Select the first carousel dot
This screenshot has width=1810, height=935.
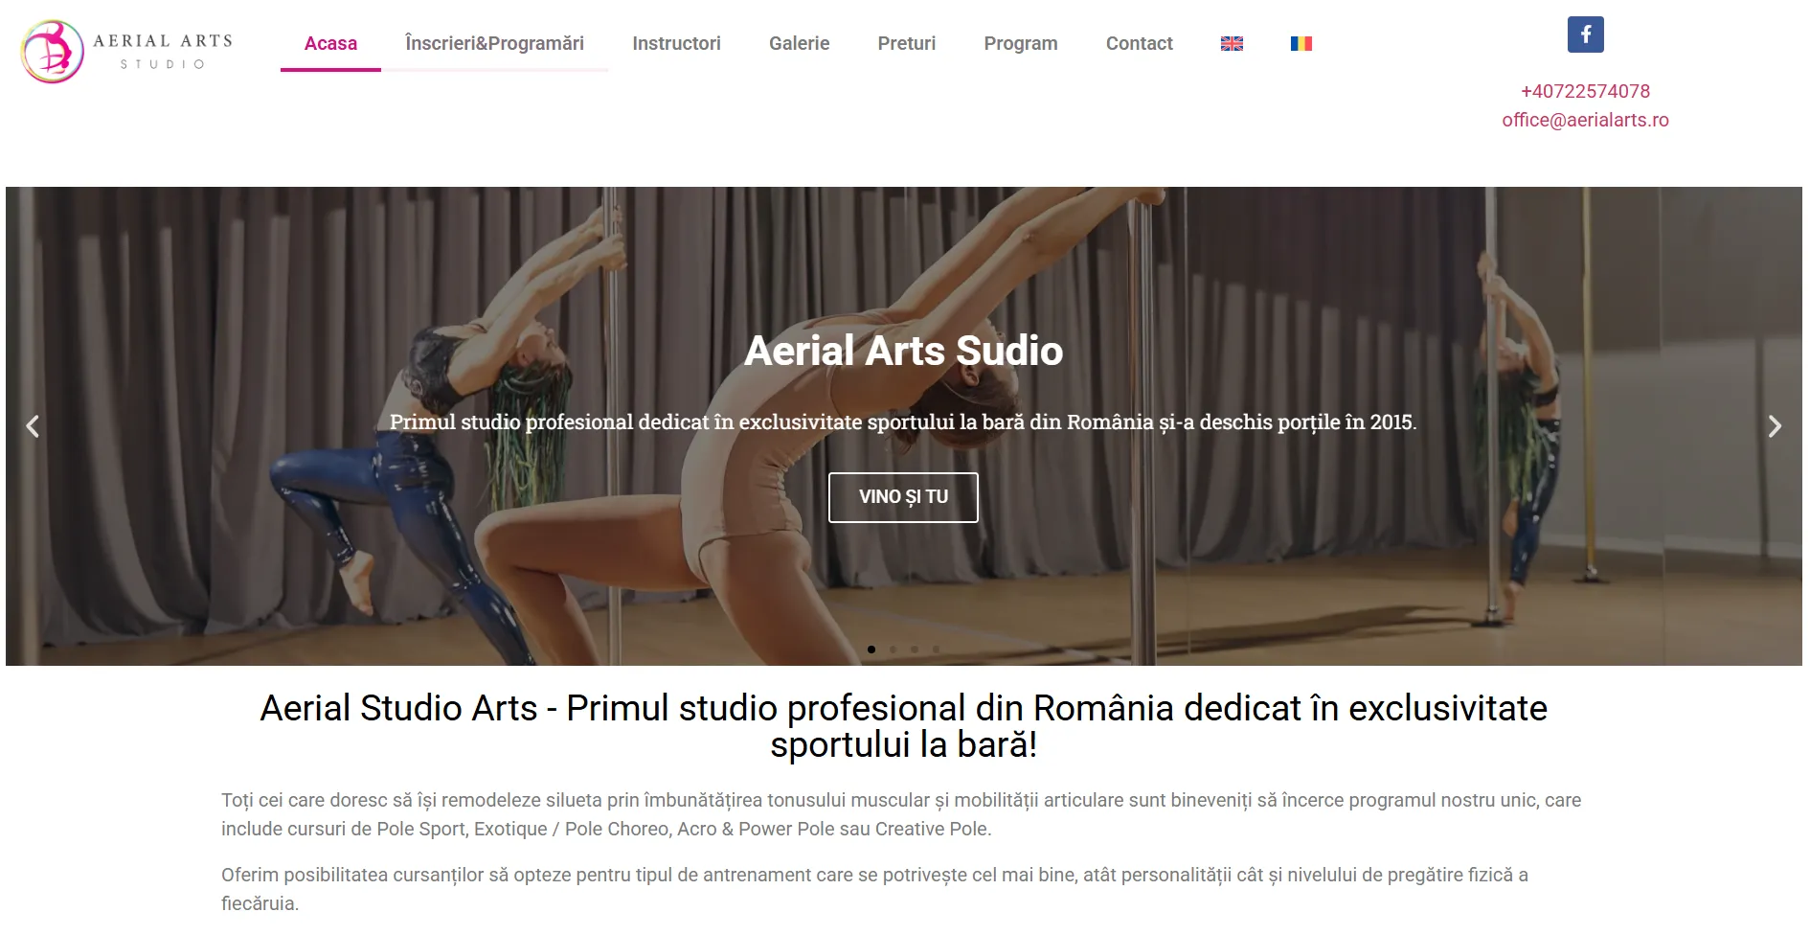871,650
